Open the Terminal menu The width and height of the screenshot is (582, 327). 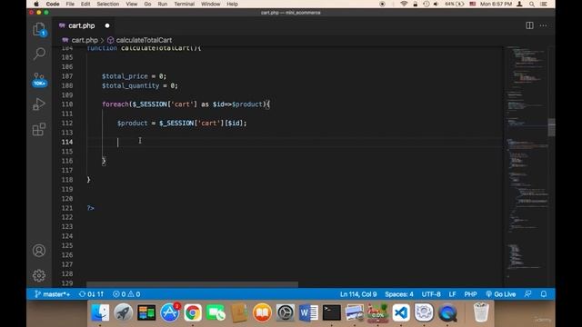click(x=184, y=4)
